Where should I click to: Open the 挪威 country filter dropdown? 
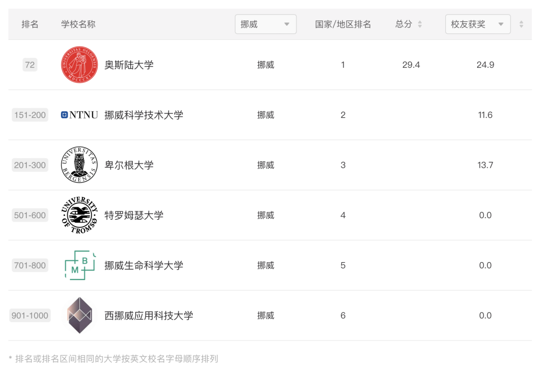click(266, 24)
